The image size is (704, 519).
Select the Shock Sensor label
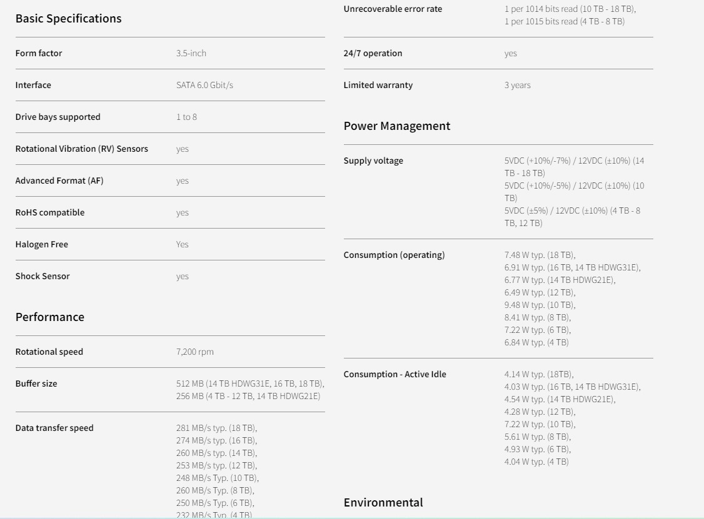coord(43,276)
